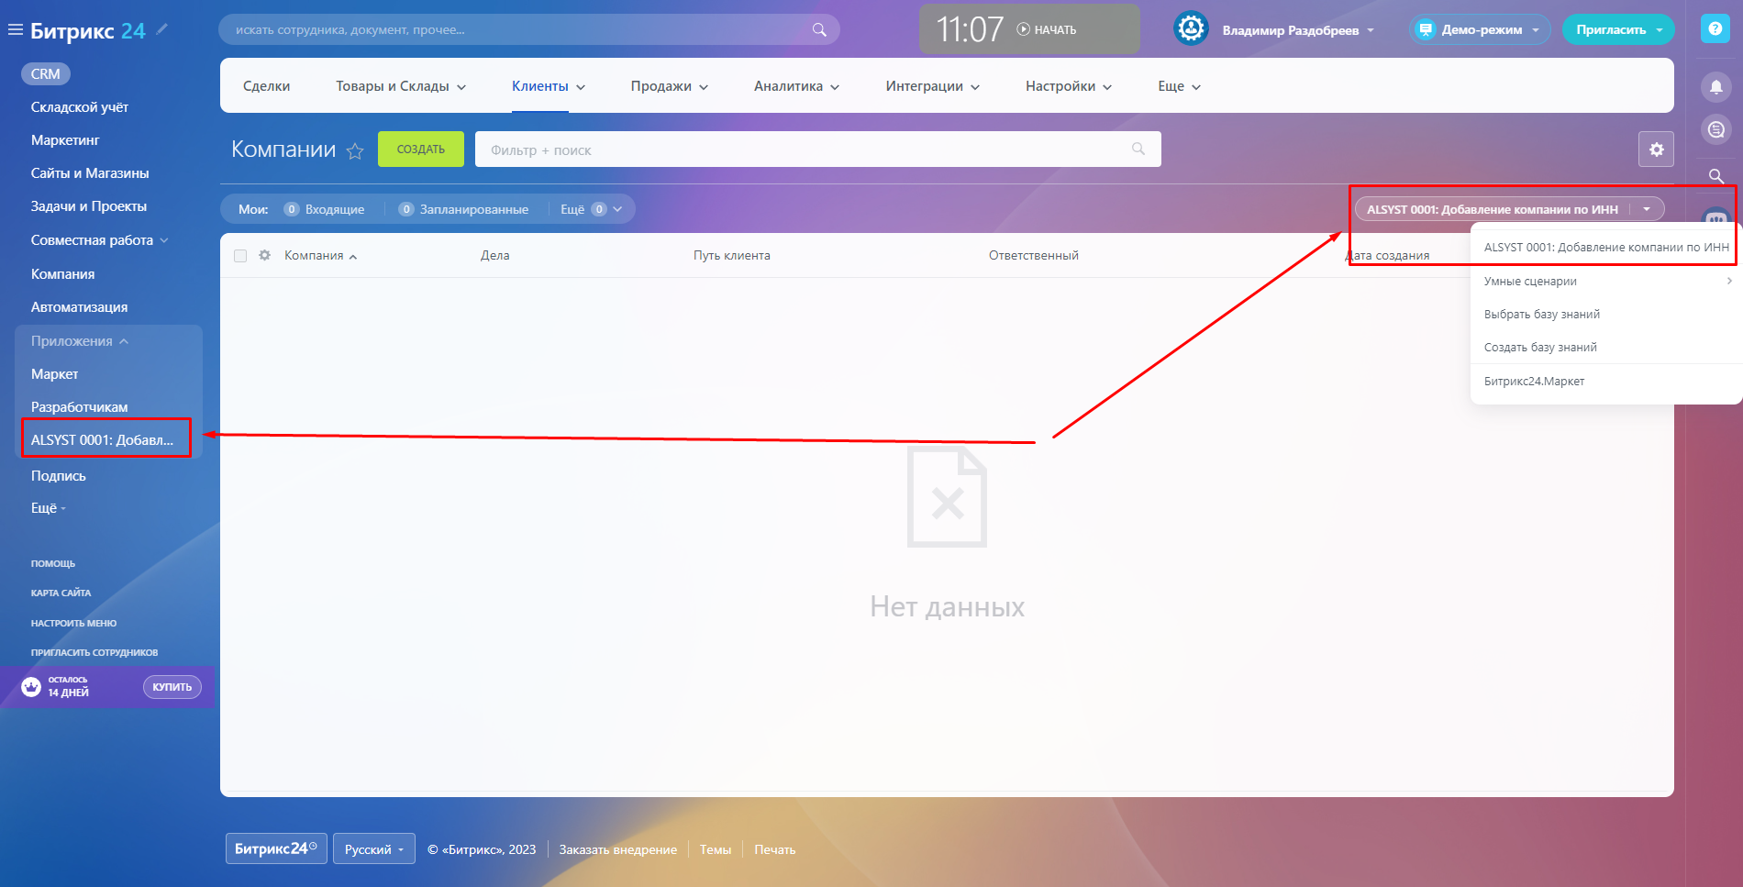Open Маркет in the sidebar
This screenshot has width=1743, height=887.
[x=55, y=374]
